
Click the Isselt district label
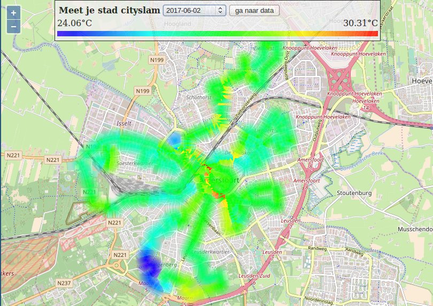(x=123, y=123)
